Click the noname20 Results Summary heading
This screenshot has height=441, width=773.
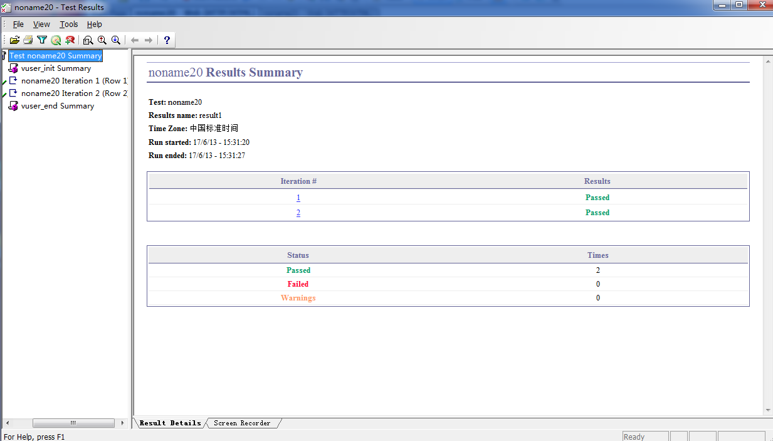[226, 73]
